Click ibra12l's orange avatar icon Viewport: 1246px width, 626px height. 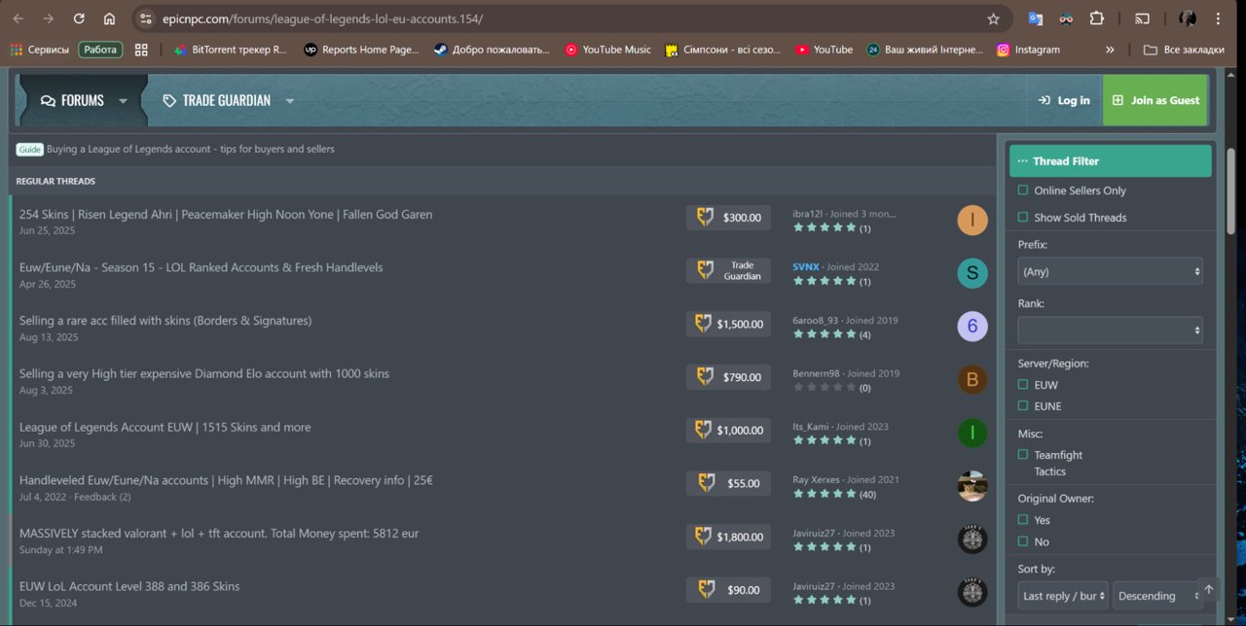click(972, 220)
